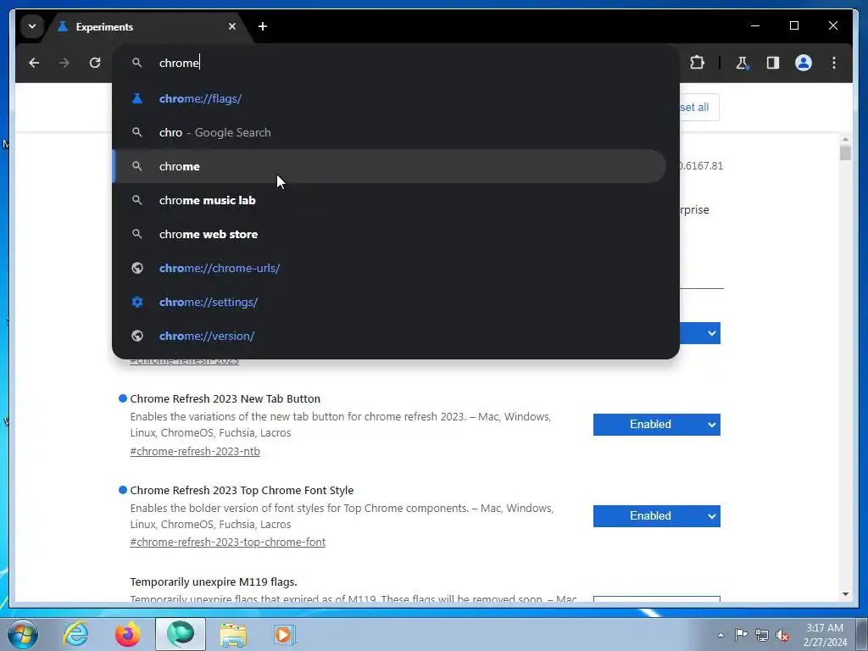The height and width of the screenshot is (651, 868).
Task: Open Windows Explorer folder in taskbar
Action: [233, 634]
